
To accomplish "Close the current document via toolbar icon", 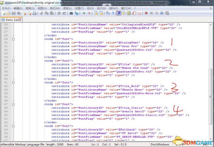I will pyautogui.click(x=24, y=13).
